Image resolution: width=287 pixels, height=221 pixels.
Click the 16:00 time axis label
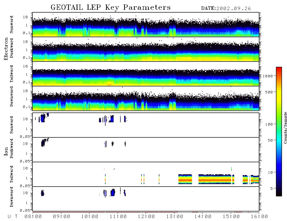[x=259, y=217]
